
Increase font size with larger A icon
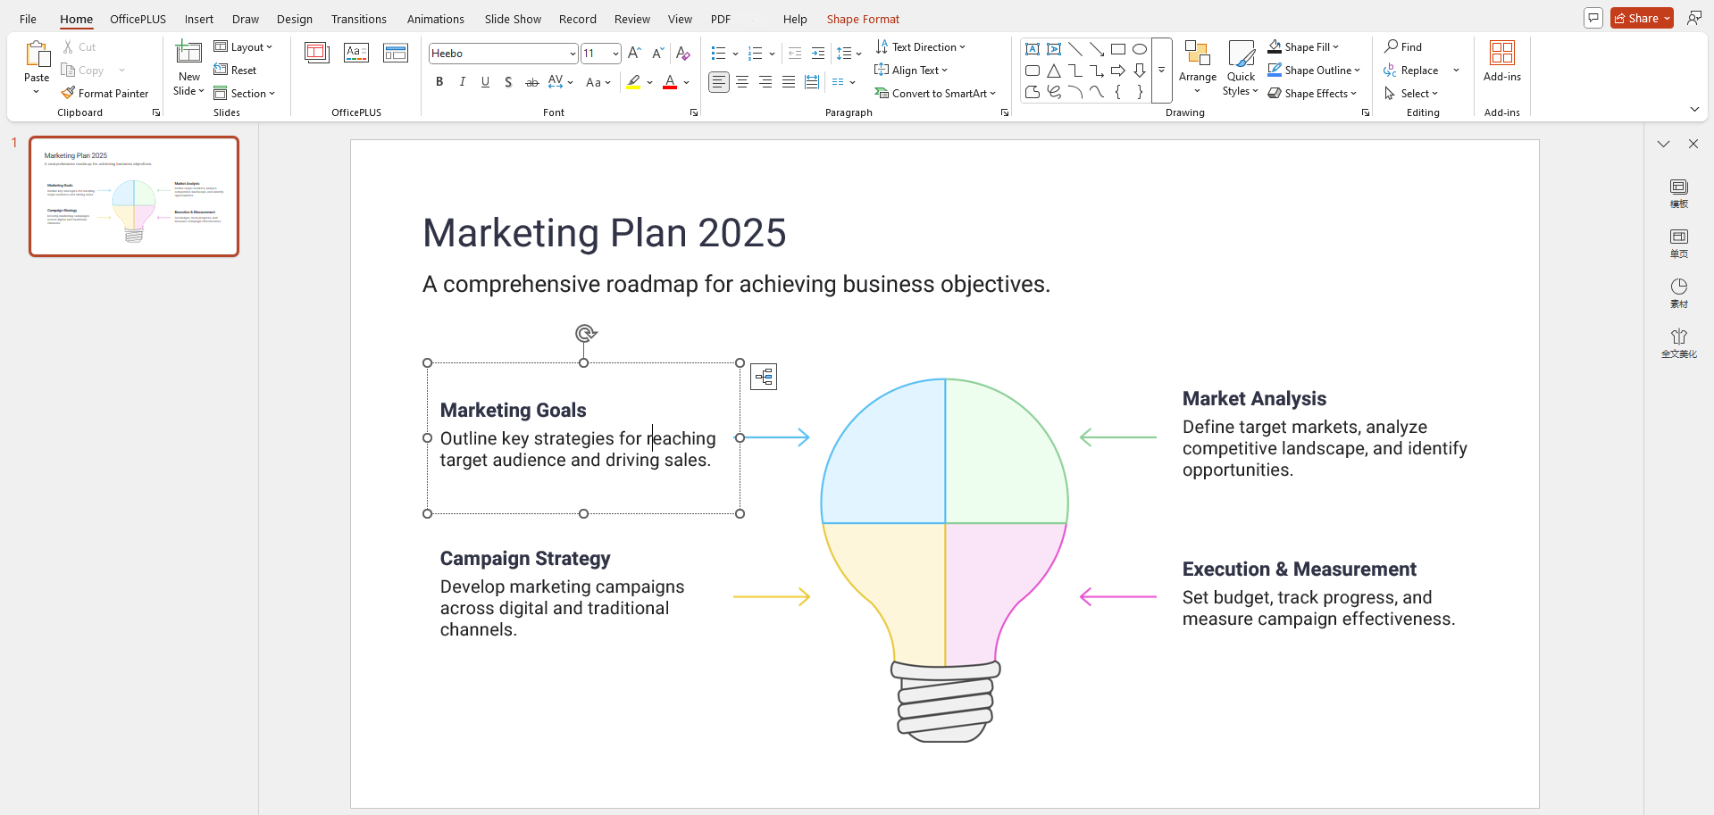coord(634,54)
